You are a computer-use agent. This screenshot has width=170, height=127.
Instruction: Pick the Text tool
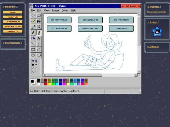(x=39, y=38)
